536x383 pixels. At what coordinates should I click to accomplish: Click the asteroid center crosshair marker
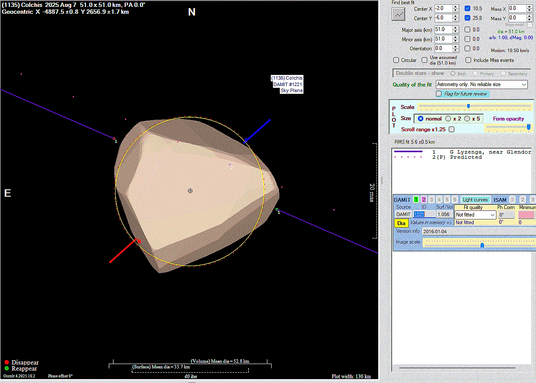click(190, 191)
